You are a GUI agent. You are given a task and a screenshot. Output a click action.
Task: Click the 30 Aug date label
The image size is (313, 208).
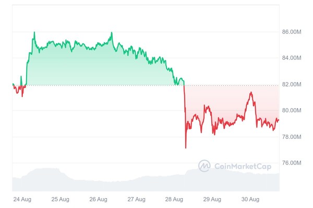[251, 199]
